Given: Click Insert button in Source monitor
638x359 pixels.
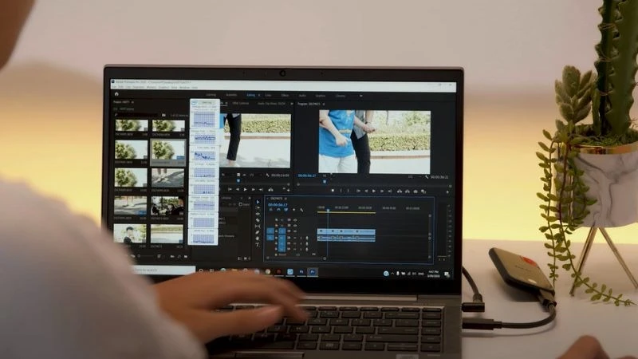Looking at the screenshot, I should pos(270,190).
